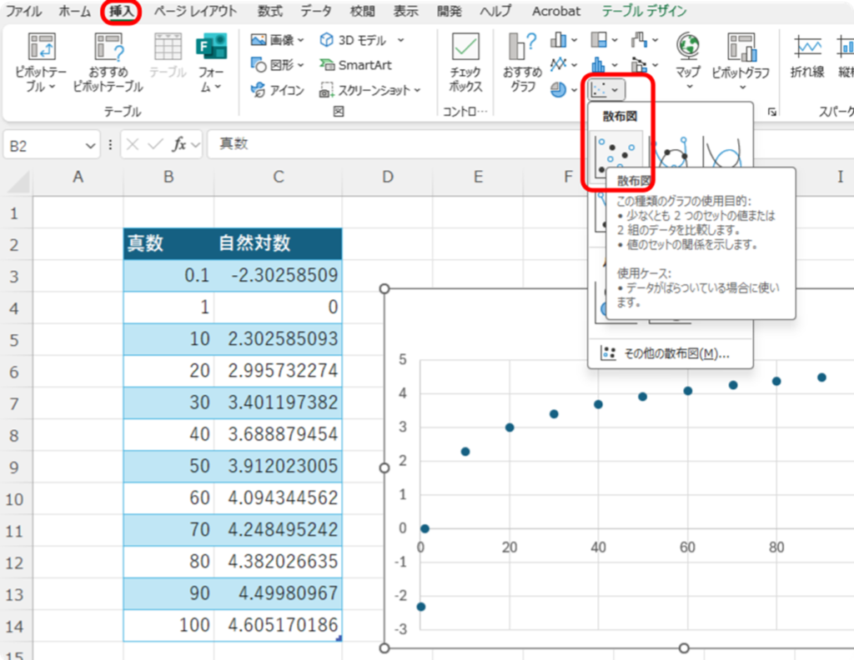Switch to Page Layout (ページ レイアウト) tab
The height and width of the screenshot is (660, 854).
195,11
